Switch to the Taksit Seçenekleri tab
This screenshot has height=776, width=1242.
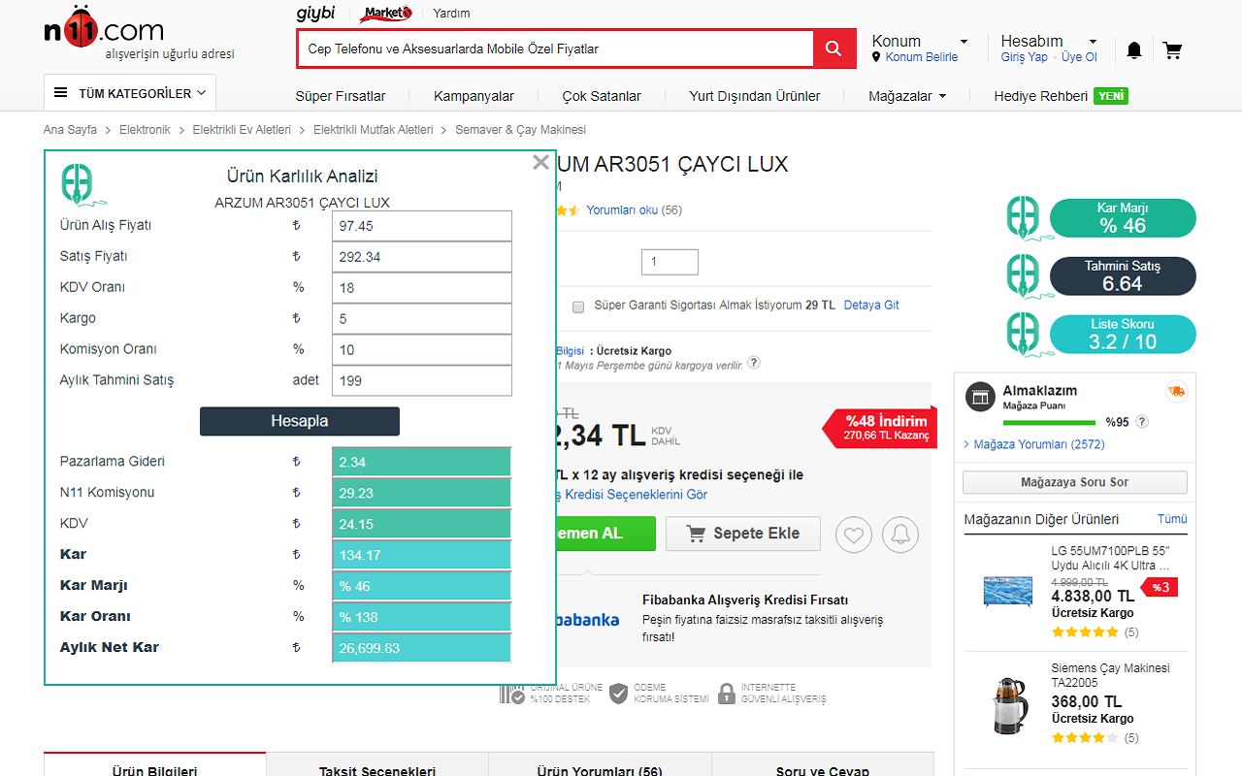coord(376,768)
